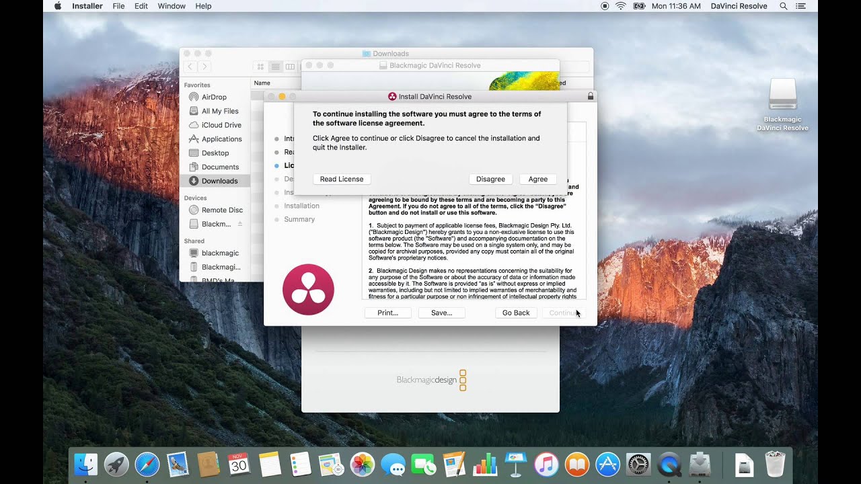This screenshot has height=484, width=861.
Task: Open Spotlight search magnifier icon
Action: (x=784, y=6)
